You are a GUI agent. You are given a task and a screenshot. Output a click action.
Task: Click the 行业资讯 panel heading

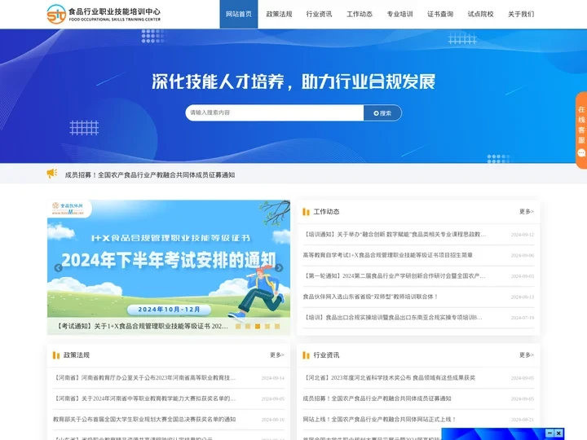click(x=326, y=355)
